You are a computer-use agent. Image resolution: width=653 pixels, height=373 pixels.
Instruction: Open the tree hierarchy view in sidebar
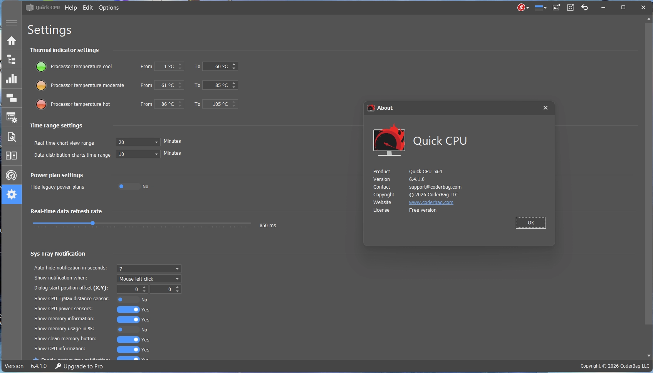pyautogui.click(x=12, y=60)
